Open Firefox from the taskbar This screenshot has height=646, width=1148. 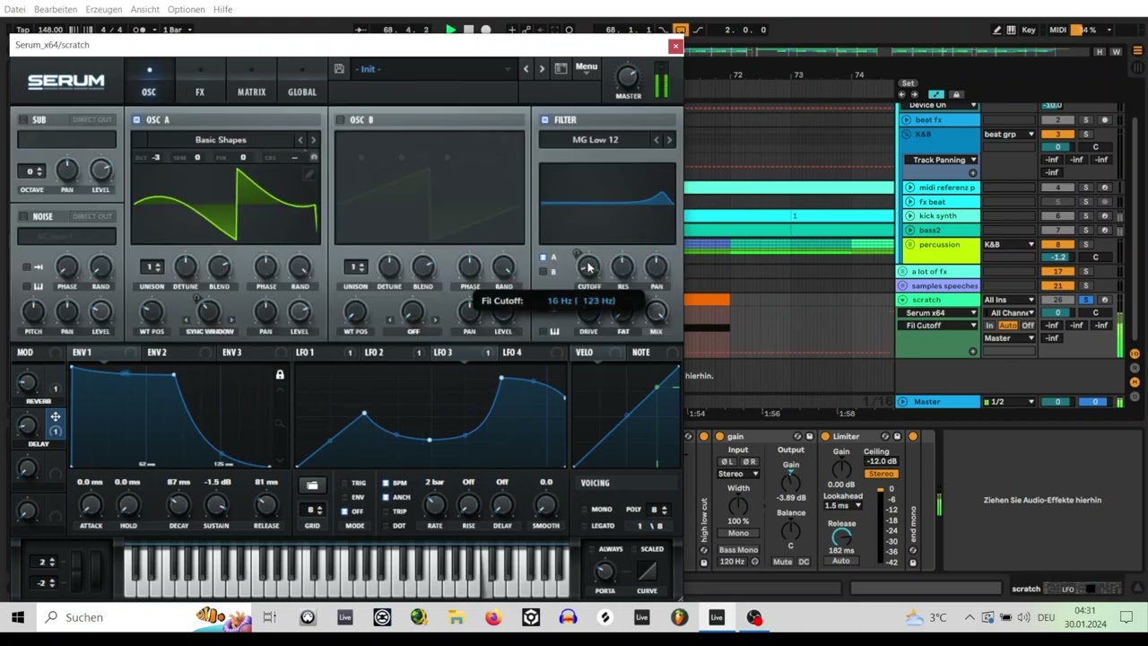[493, 617]
